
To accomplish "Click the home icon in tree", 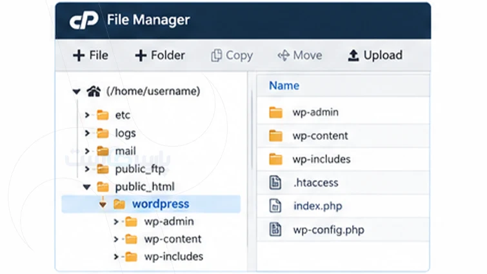I will point(94,92).
